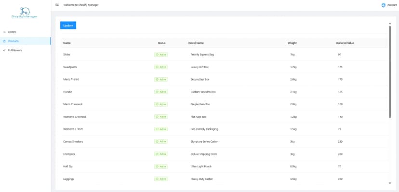The width and height of the screenshot is (399, 192).
Task: Click the Active tag for Canvas Sneakers
Action: 161,141
